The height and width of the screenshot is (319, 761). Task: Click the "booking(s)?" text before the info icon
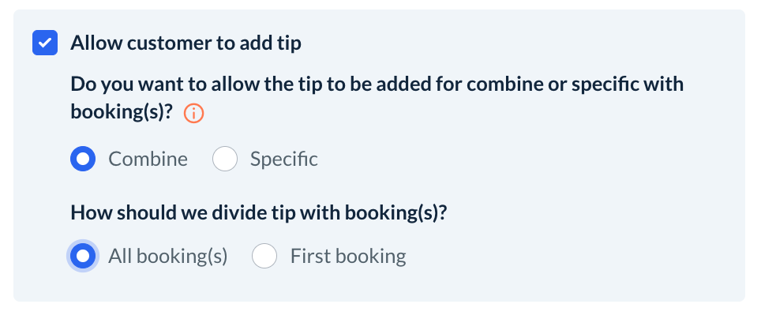pos(122,113)
